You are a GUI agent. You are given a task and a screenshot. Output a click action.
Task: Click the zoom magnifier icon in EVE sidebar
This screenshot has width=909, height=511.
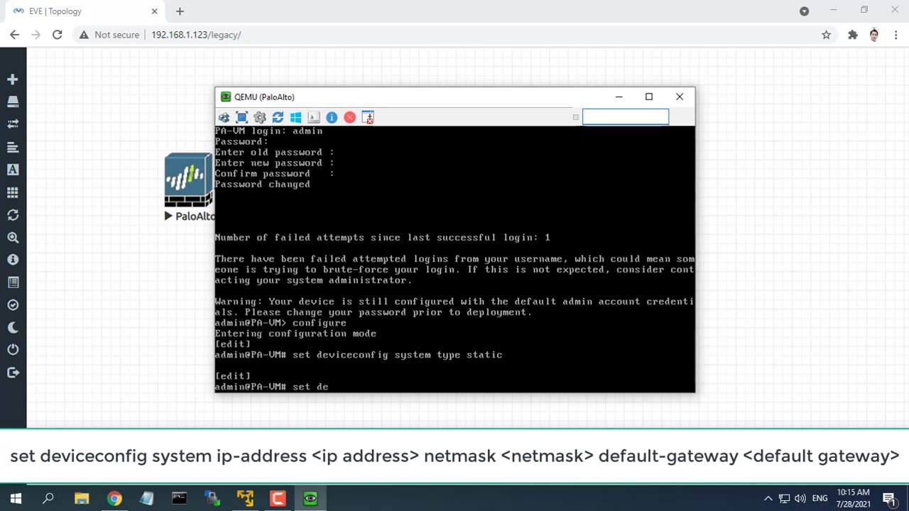tap(13, 237)
